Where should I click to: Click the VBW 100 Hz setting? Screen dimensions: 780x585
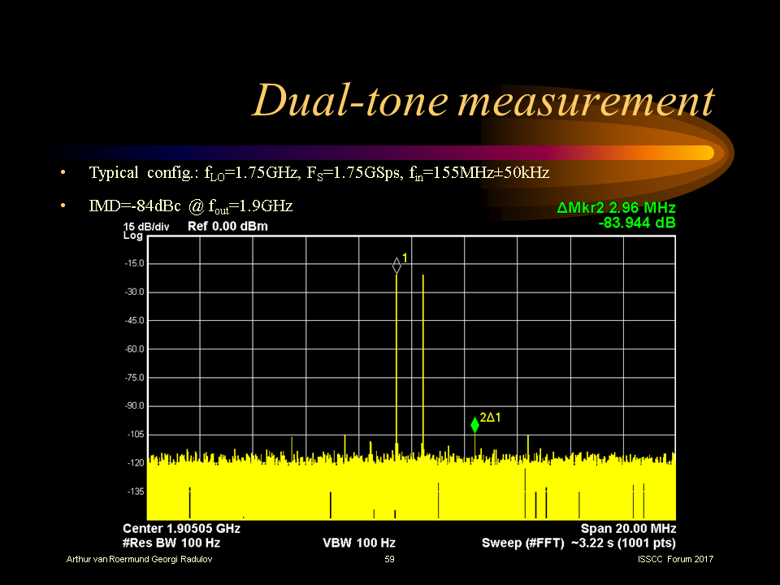359,543
